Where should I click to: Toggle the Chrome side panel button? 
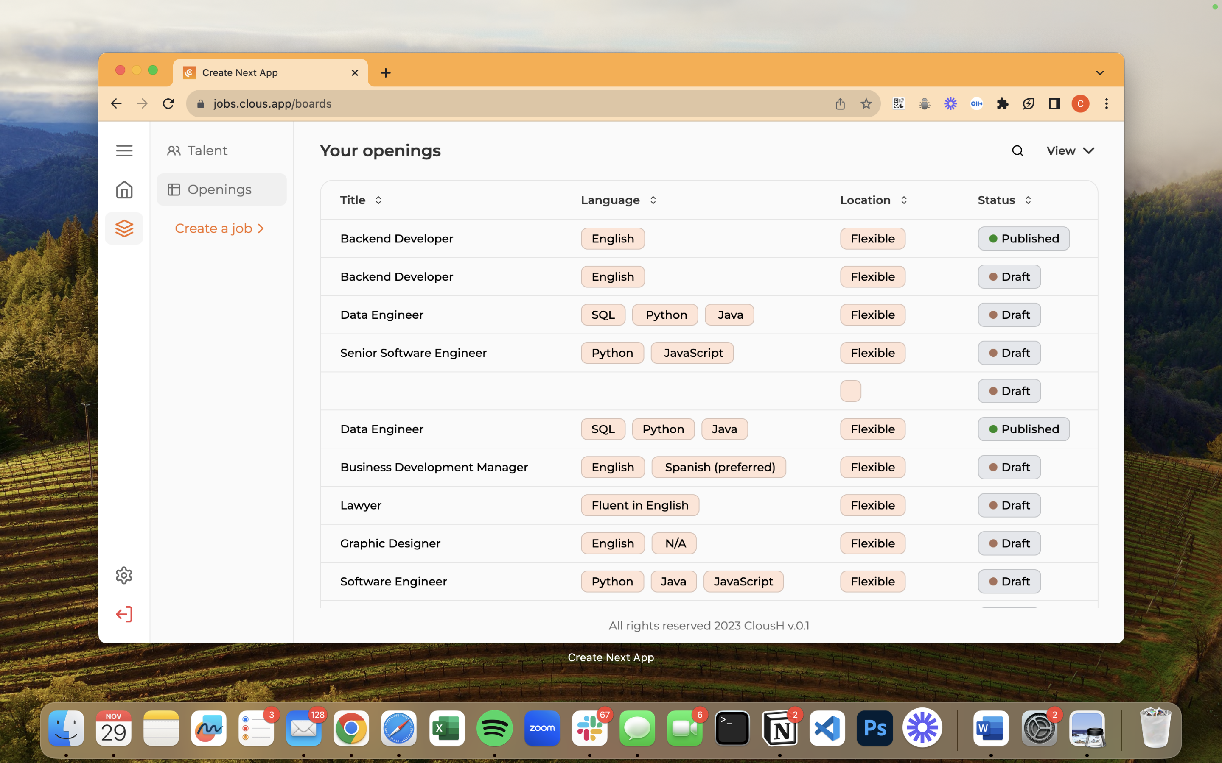pyautogui.click(x=1054, y=103)
